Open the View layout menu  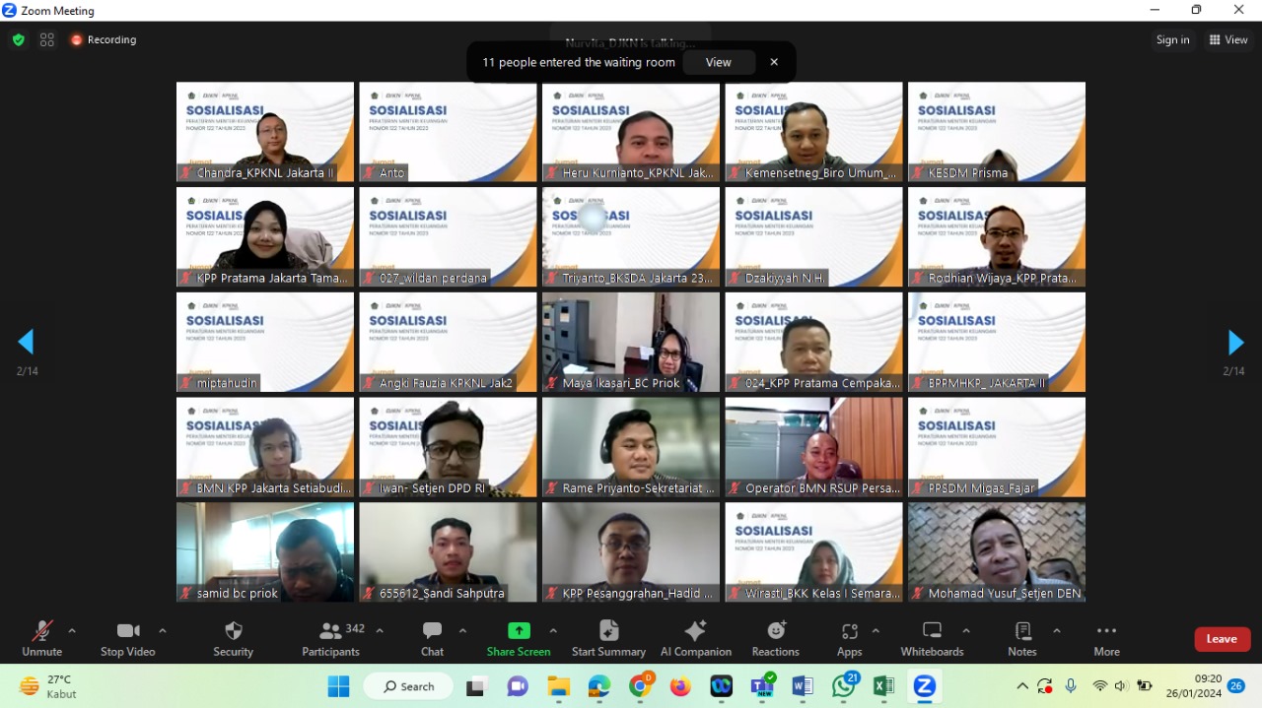[1228, 40]
